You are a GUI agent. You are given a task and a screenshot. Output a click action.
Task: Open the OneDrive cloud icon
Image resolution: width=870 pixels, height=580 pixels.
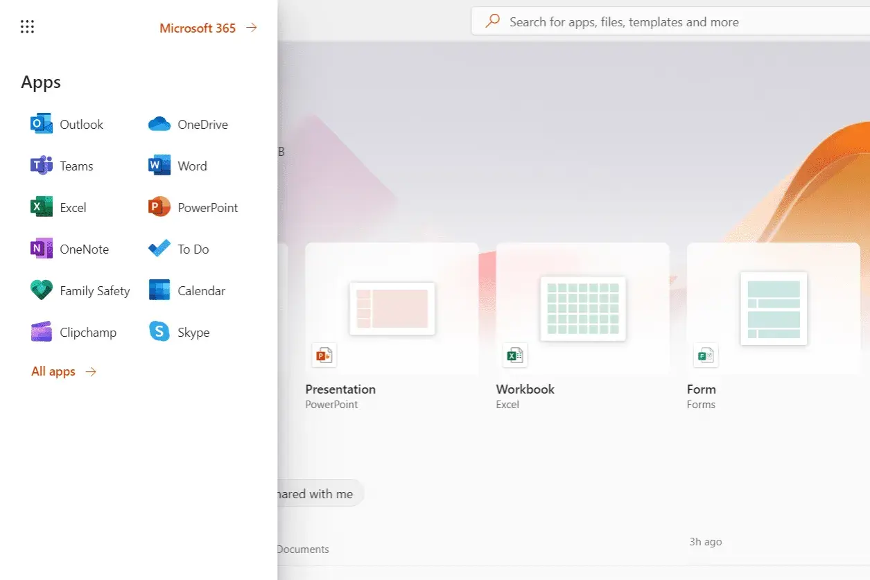pyautogui.click(x=159, y=125)
